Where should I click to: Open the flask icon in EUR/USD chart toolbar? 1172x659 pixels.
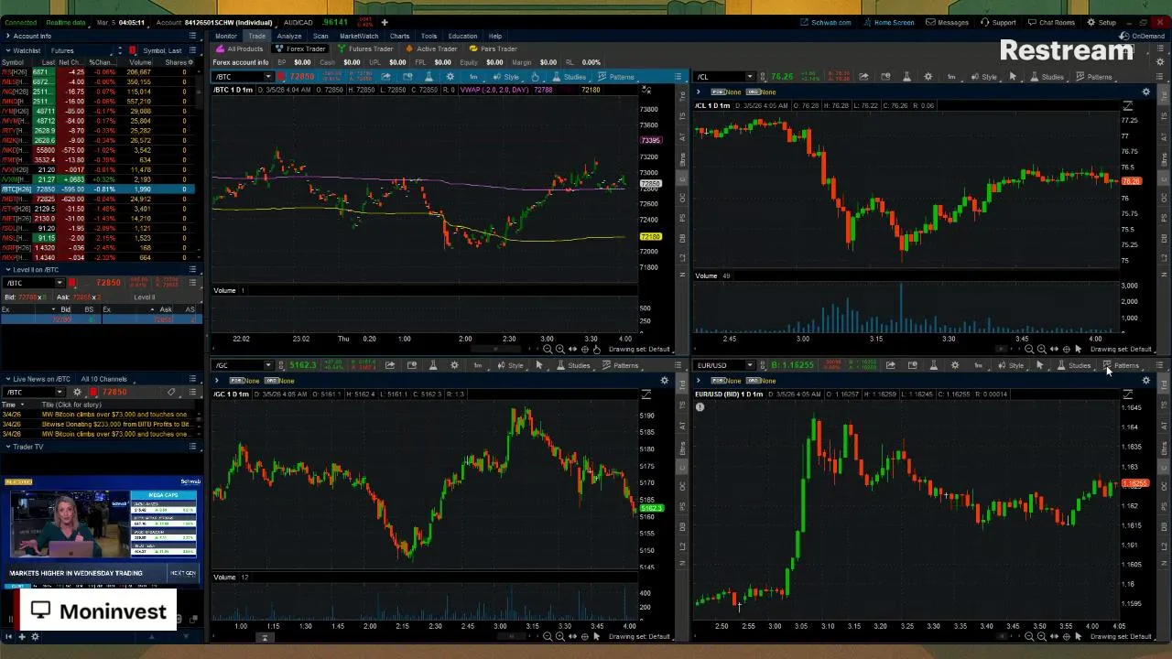point(934,365)
